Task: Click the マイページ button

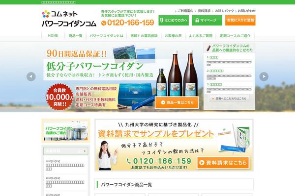Action: pos(207,20)
